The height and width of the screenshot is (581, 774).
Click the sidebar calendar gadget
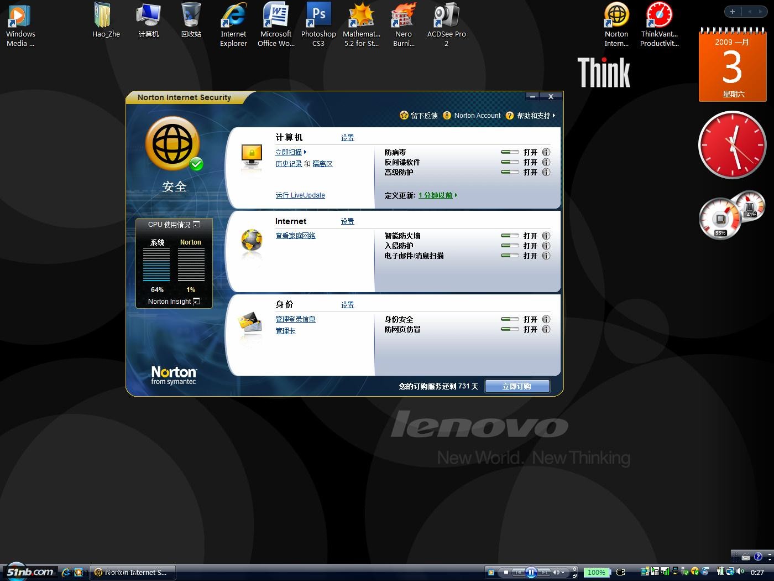tap(733, 65)
